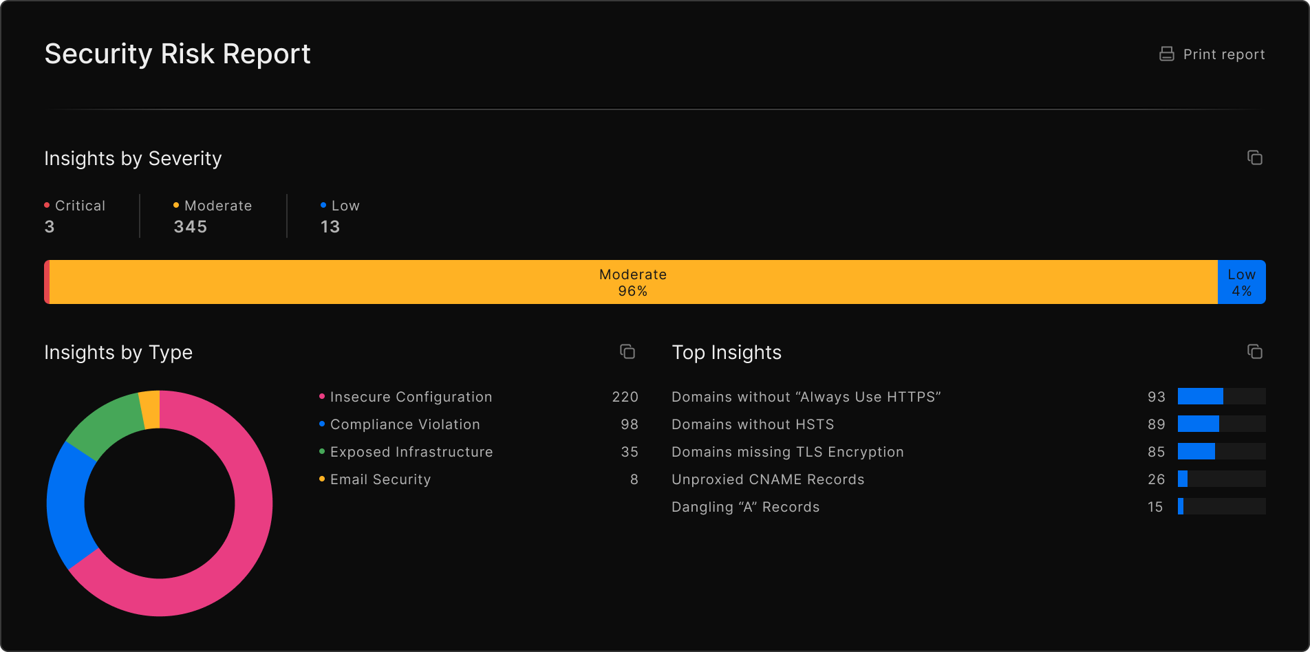Select Compliance Violation in the legend
1310x652 pixels.
[405, 424]
